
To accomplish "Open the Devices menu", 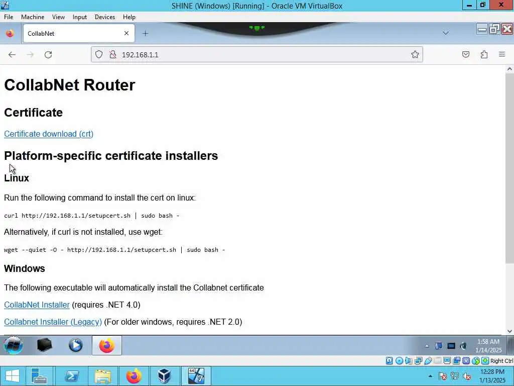I will 105,17.
